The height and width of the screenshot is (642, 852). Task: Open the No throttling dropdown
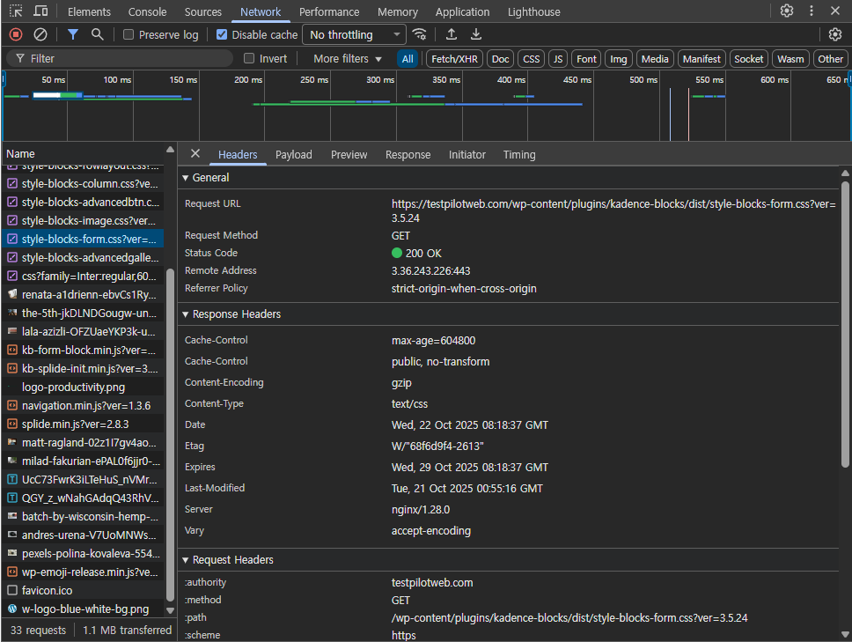(x=354, y=35)
